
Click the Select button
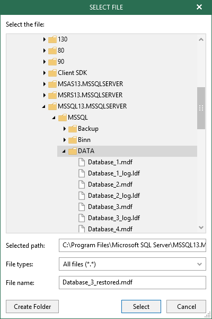141,306
